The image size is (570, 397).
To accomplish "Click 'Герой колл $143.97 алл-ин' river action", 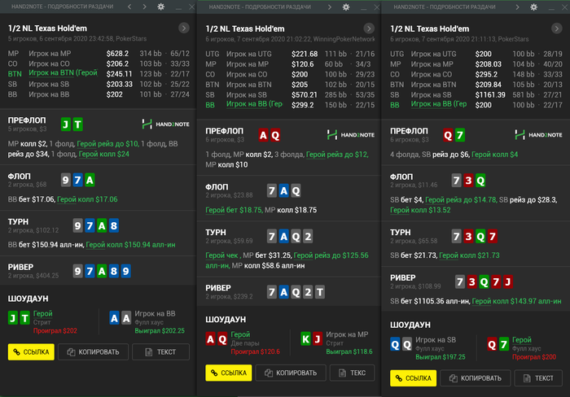I will tap(516, 301).
